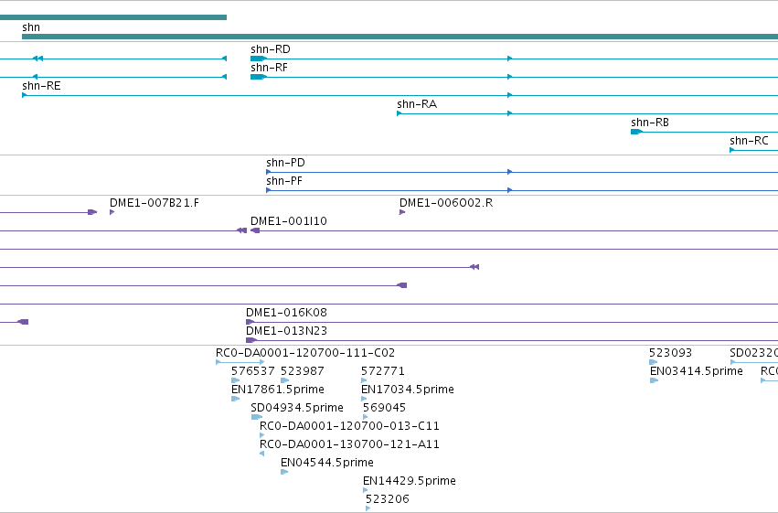Click the shn-RD first exon block
This screenshot has height=513, width=778.
pos(259,59)
